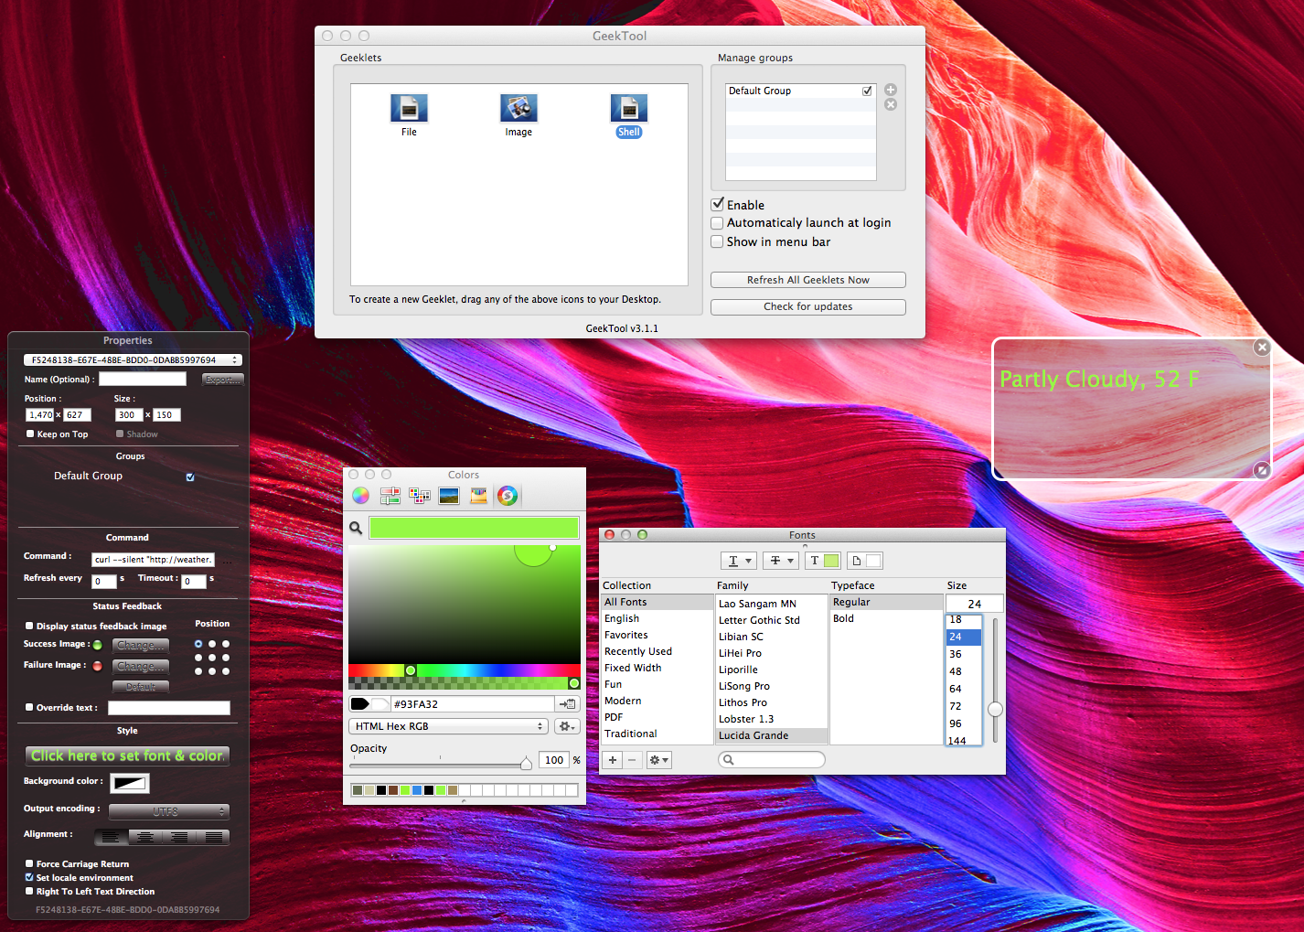Add a group with the plus icon

(x=891, y=90)
